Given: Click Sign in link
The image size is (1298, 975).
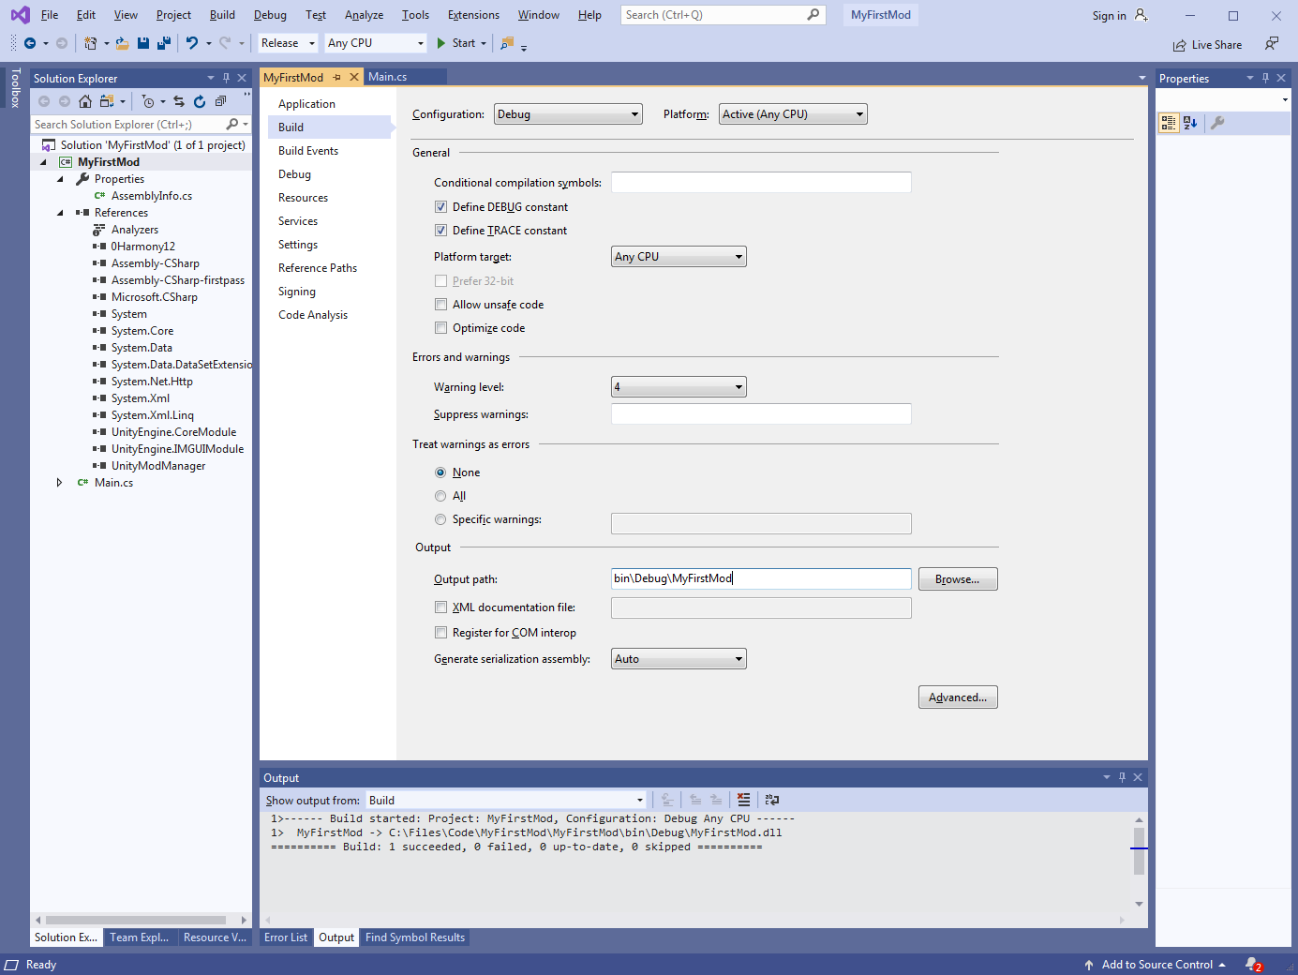Looking at the screenshot, I should (1109, 16).
